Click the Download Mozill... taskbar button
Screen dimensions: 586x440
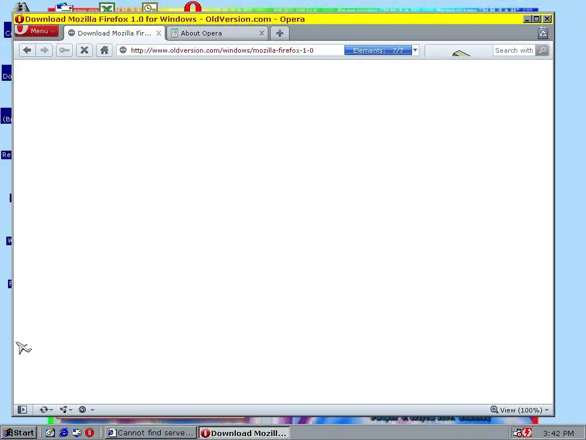244,433
